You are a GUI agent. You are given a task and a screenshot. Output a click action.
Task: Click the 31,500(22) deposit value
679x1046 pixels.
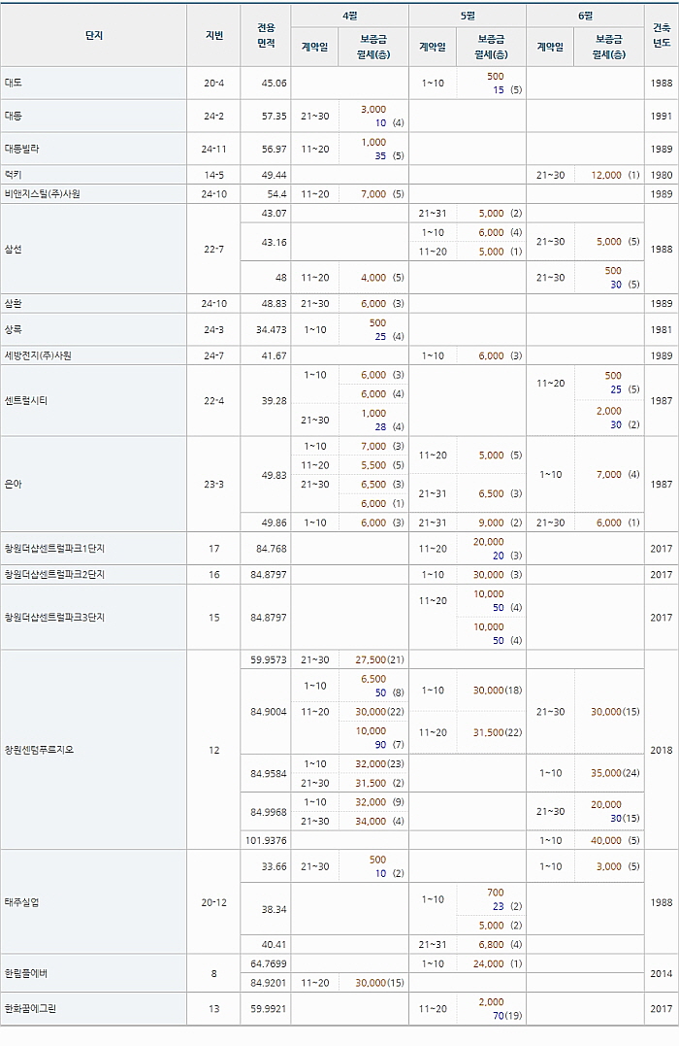498,732
